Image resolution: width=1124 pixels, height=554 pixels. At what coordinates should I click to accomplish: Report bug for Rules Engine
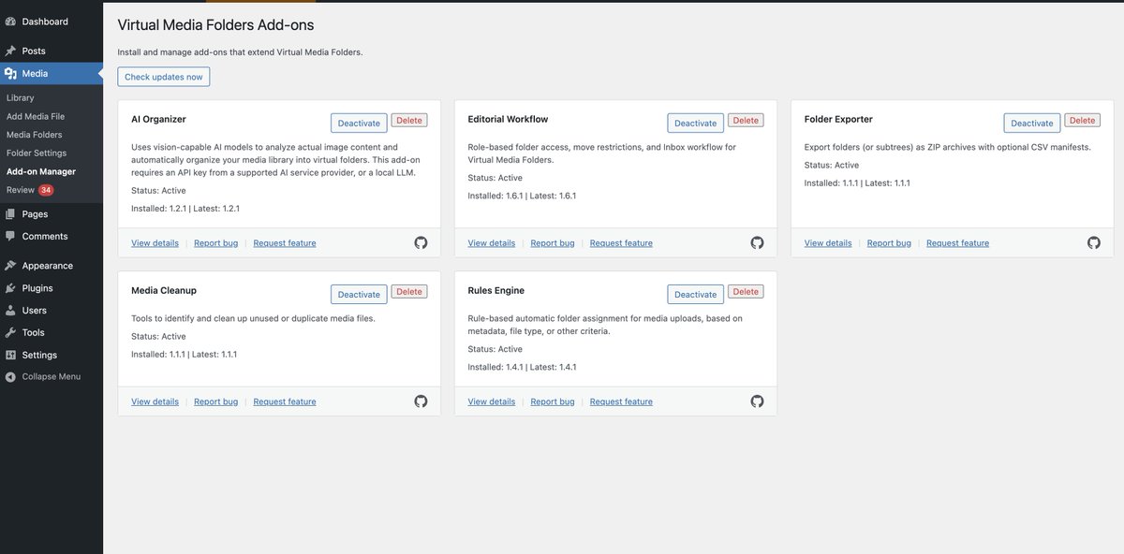click(x=553, y=402)
